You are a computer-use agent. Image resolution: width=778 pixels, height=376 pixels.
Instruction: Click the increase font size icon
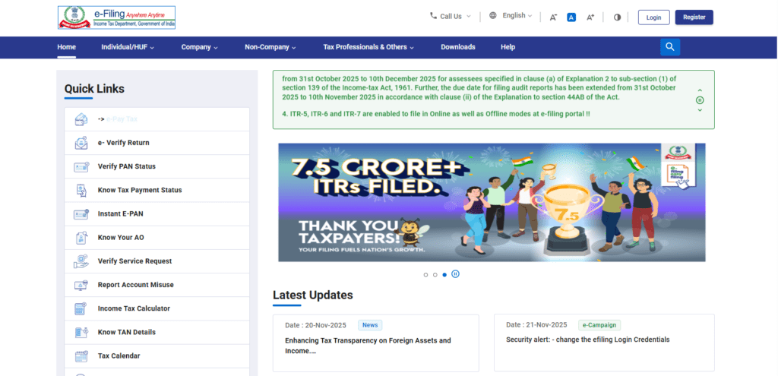590,17
